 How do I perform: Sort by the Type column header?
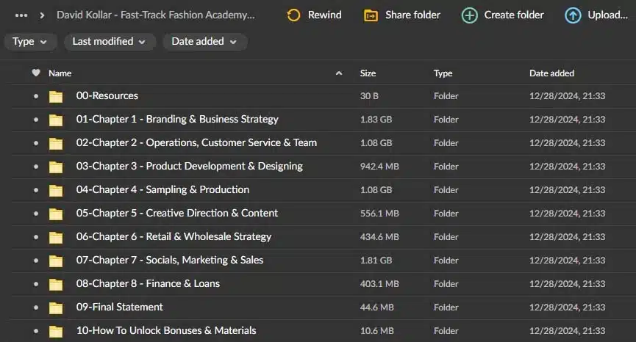(443, 73)
